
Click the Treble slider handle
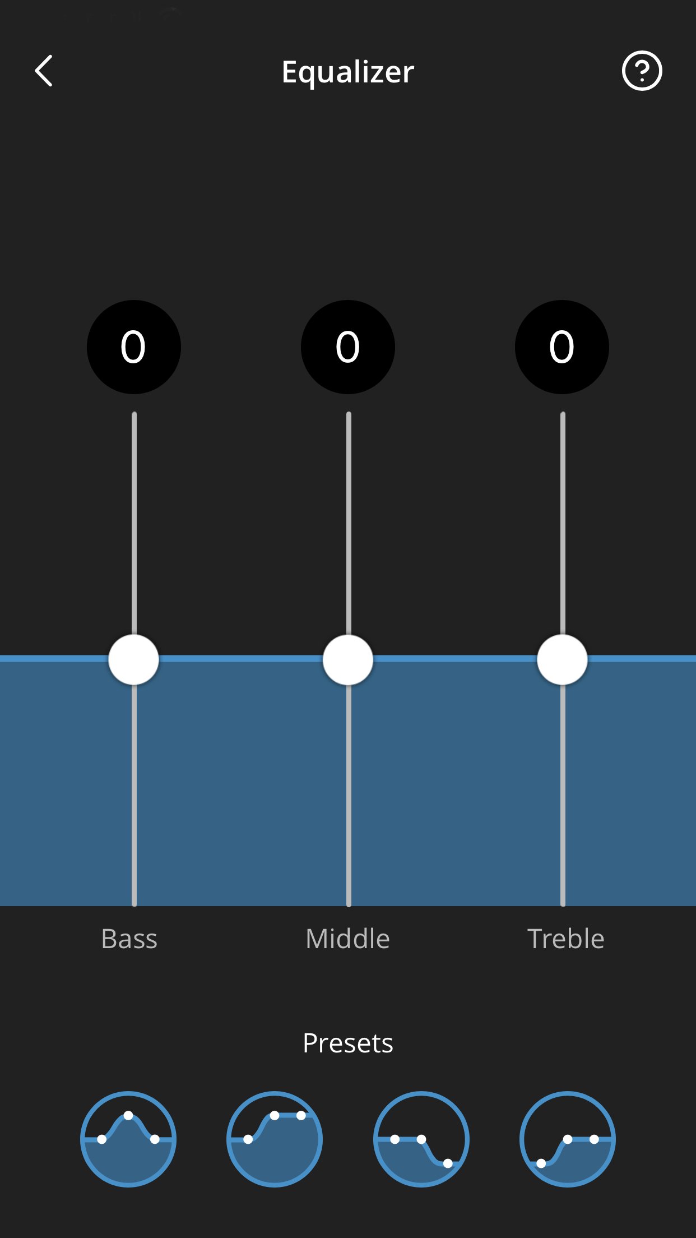[562, 660]
